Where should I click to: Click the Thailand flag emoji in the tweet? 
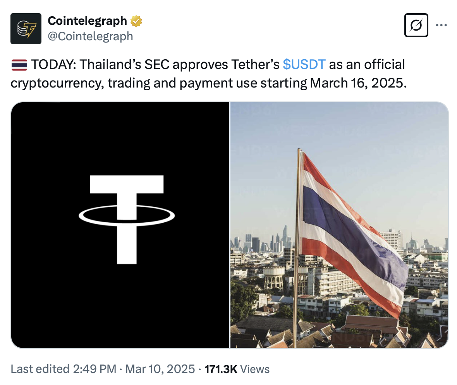[19, 64]
